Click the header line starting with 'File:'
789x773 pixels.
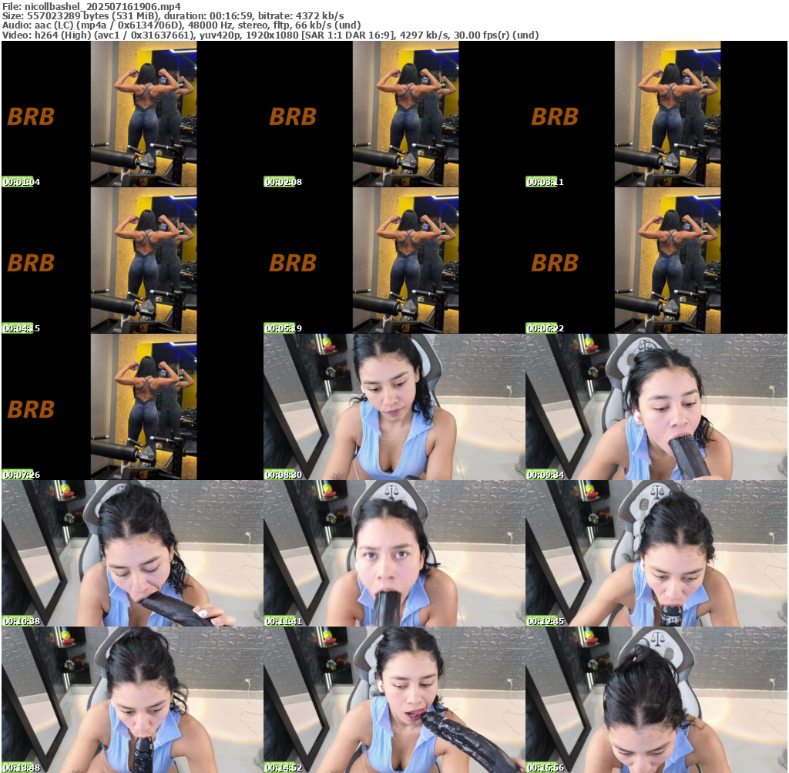92,6
